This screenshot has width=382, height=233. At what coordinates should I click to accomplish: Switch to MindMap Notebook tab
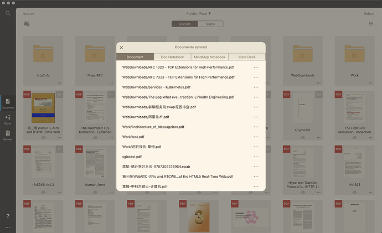(x=209, y=57)
